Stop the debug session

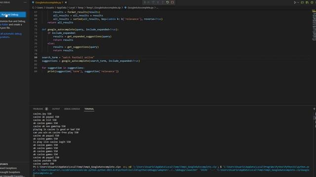coord(172,2)
